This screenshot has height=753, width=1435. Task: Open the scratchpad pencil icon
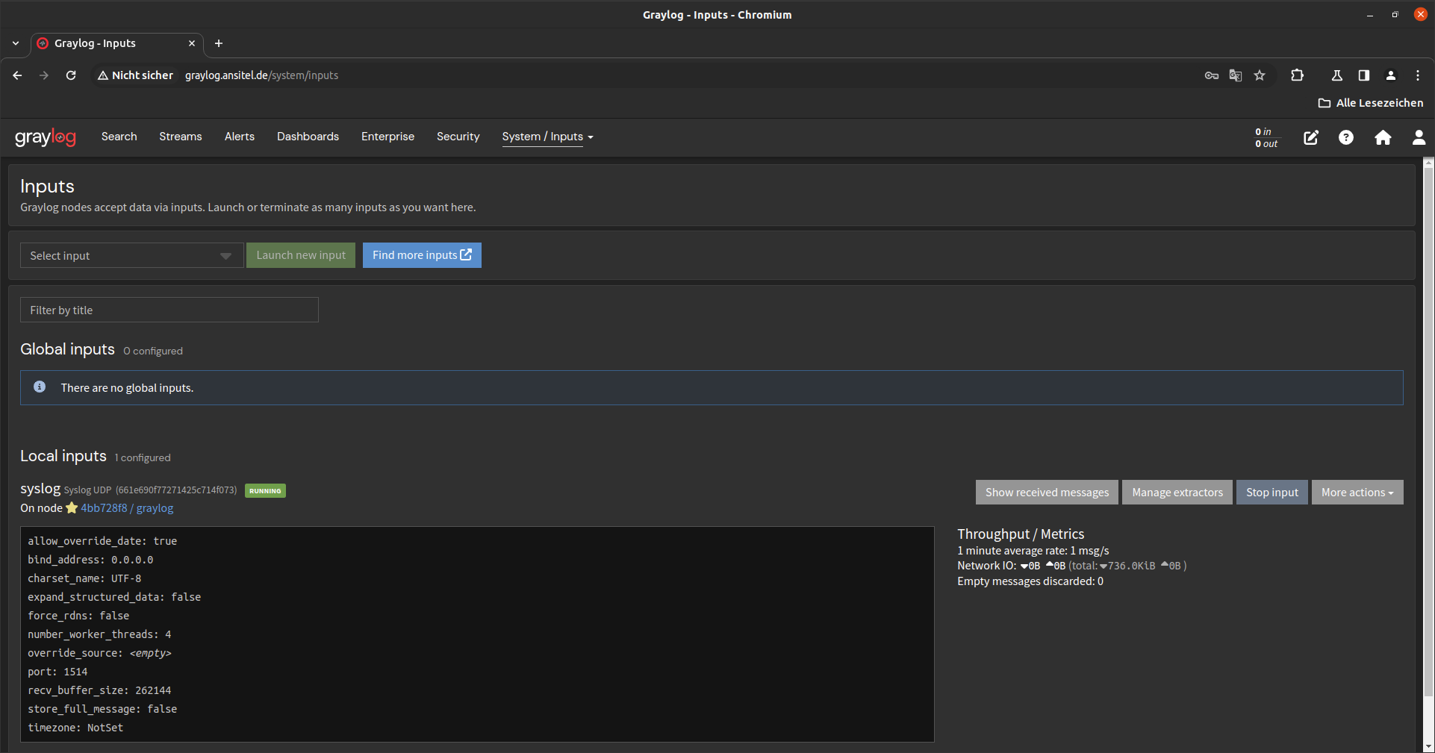(x=1311, y=138)
